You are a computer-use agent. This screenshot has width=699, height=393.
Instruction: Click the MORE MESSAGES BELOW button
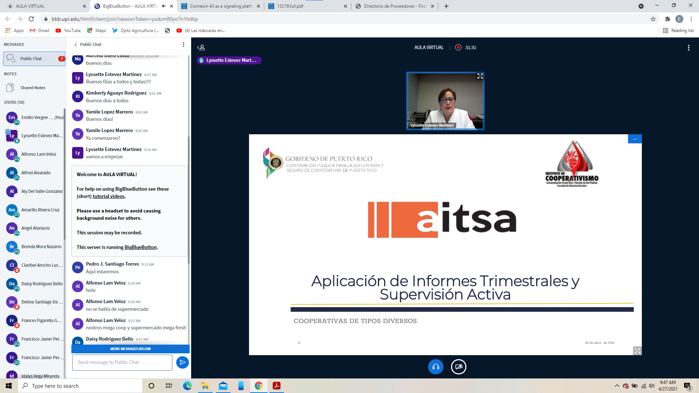[x=130, y=349]
